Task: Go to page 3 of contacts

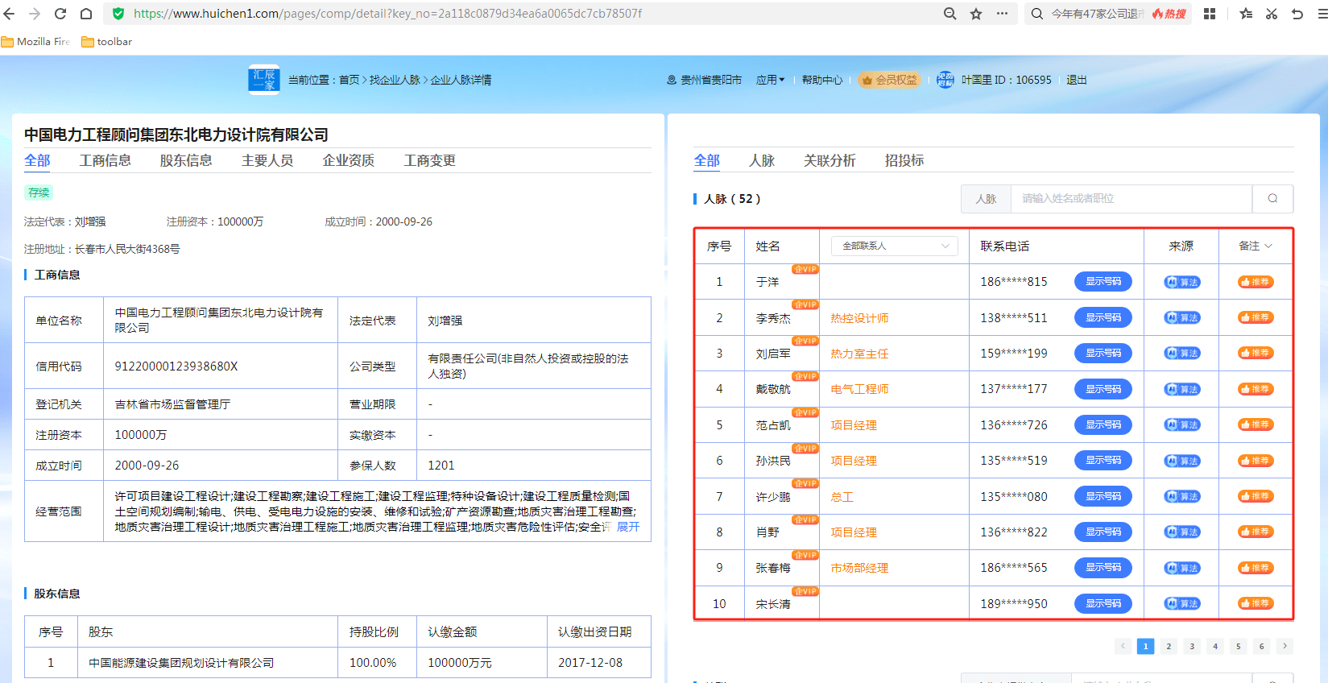Action: pos(1192,646)
